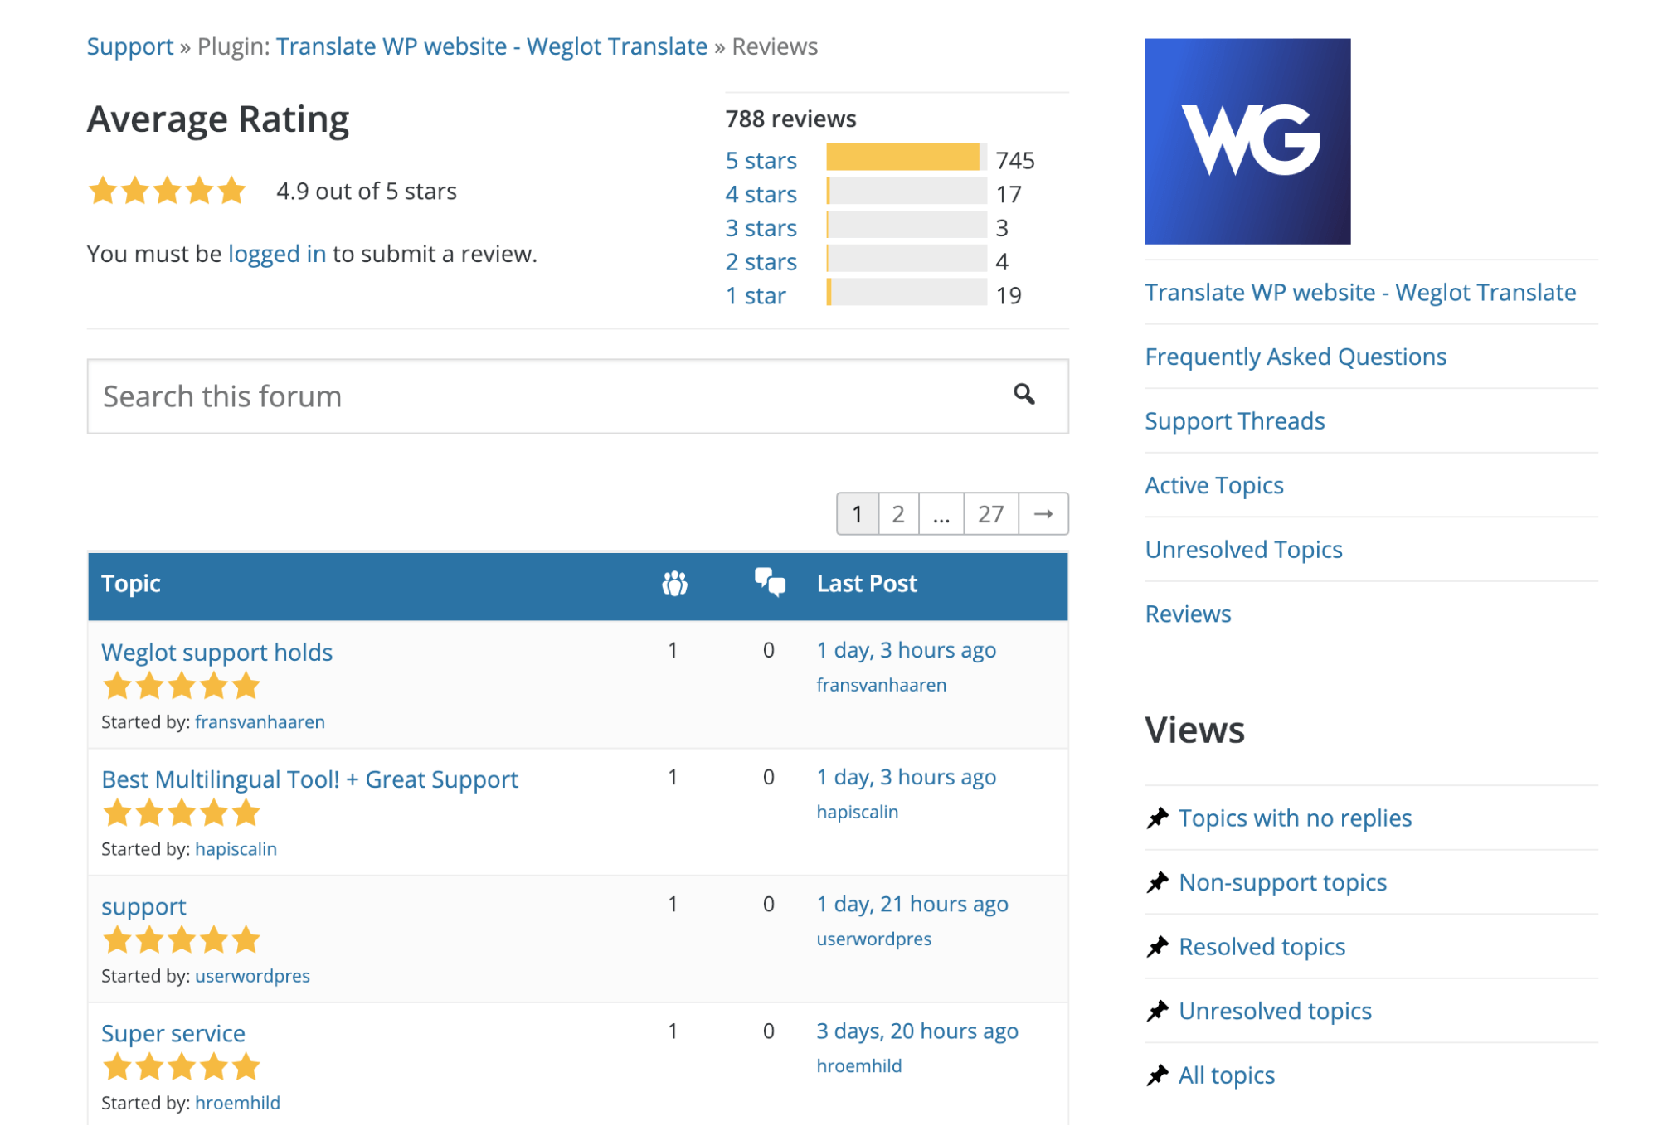Open Unresolved Topics in sidebar menu
This screenshot has height=1126, width=1658.
[1243, 550]
